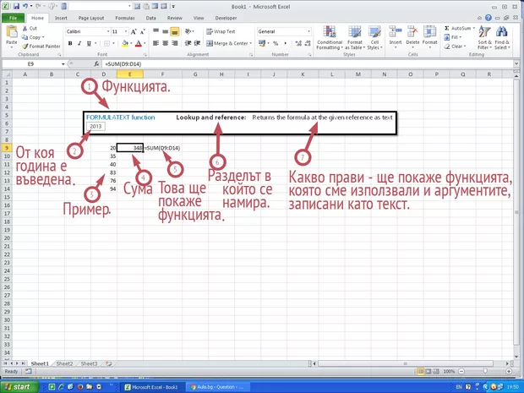The width and height of the screenshot is (524, 393).
Task: Open Conditional Formatting
Action: click(330, 38)
